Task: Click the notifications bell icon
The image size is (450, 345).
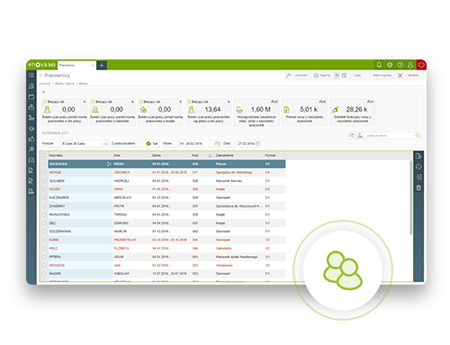Action: (x=379, y=65)
